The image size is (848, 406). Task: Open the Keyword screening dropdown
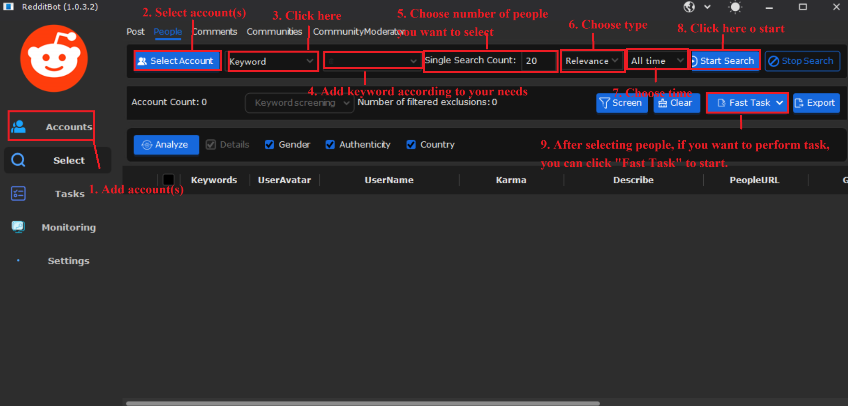(x=299, y=103)
